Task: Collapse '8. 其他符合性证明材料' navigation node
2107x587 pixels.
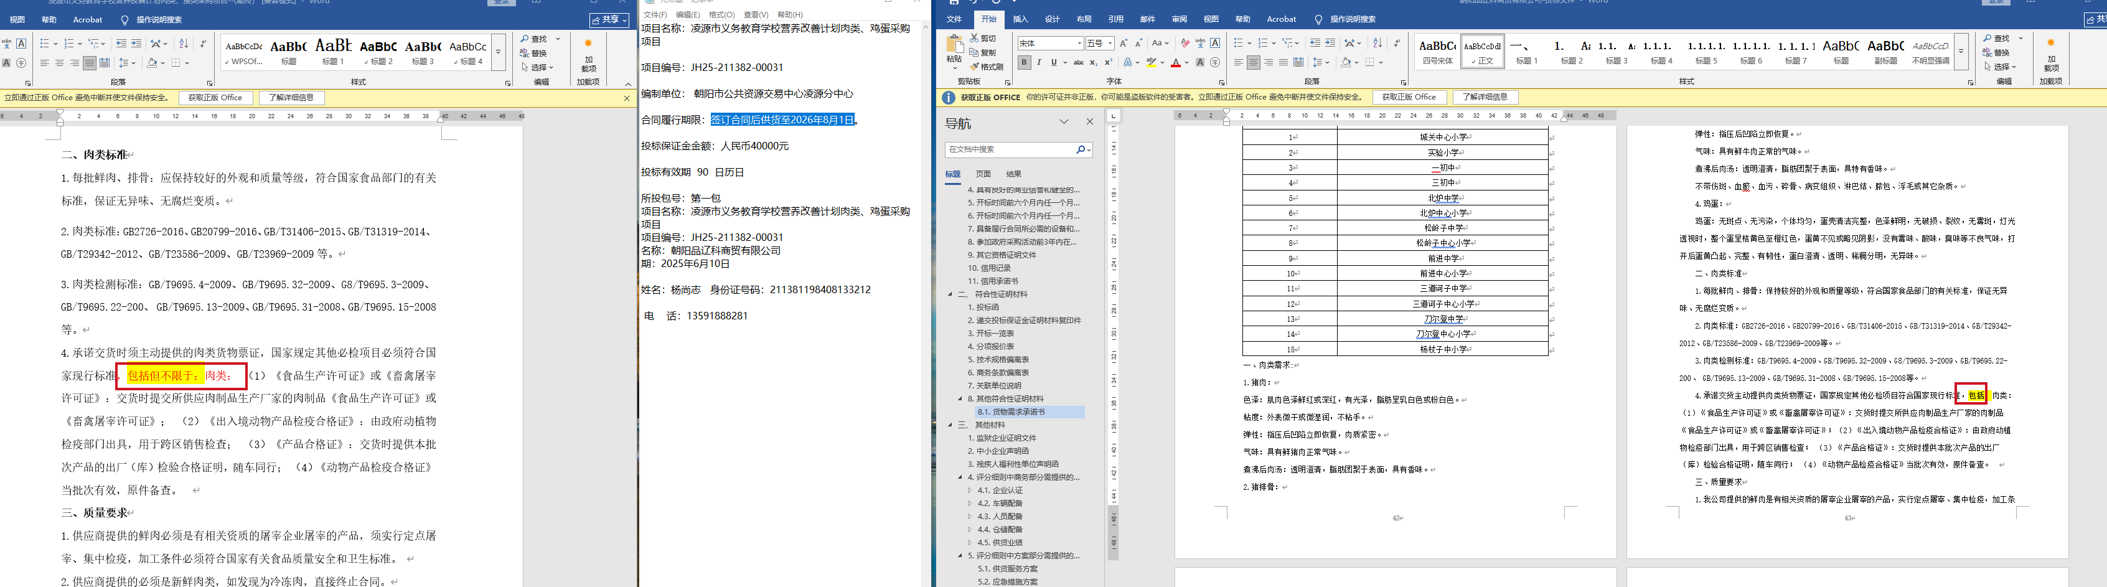Action: (960, 399)
